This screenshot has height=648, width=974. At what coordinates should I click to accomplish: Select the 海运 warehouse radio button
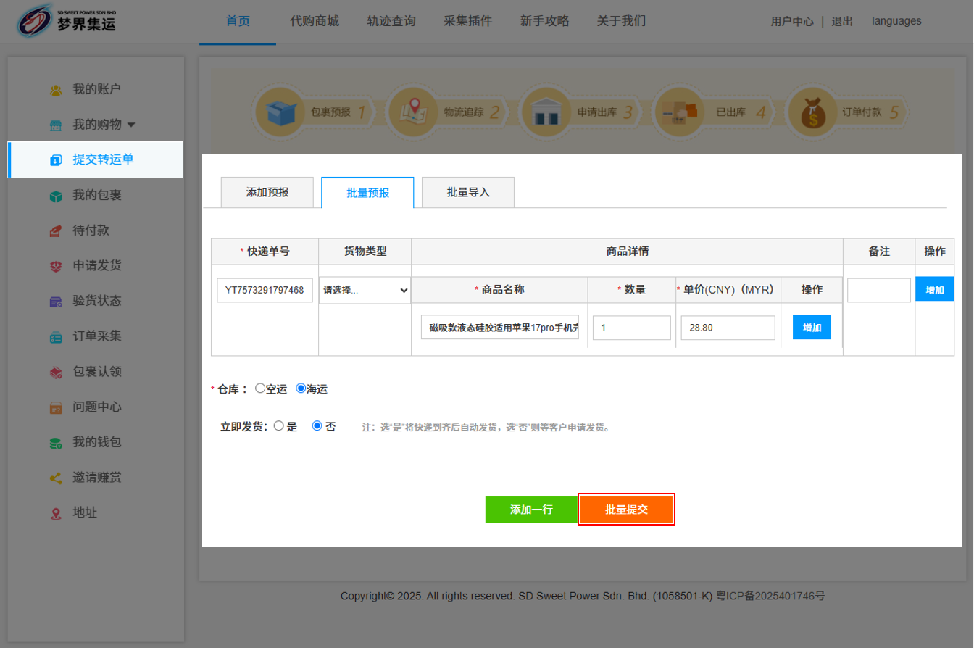point(301,389)
